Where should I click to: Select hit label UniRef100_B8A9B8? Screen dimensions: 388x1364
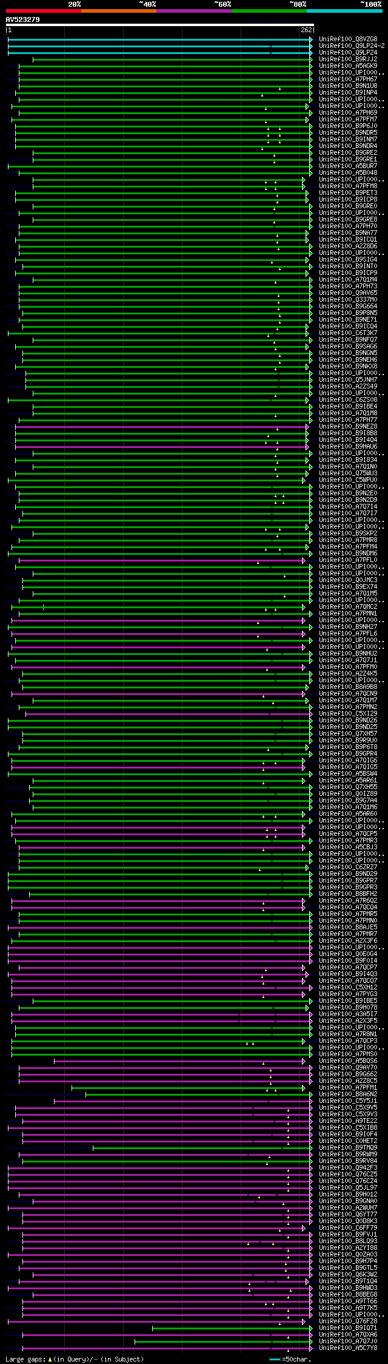pos(348,687)
